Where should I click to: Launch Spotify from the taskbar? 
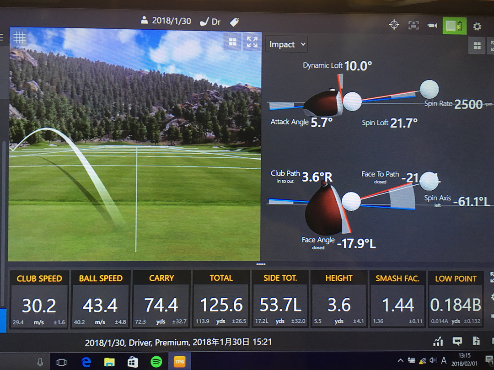156,362
